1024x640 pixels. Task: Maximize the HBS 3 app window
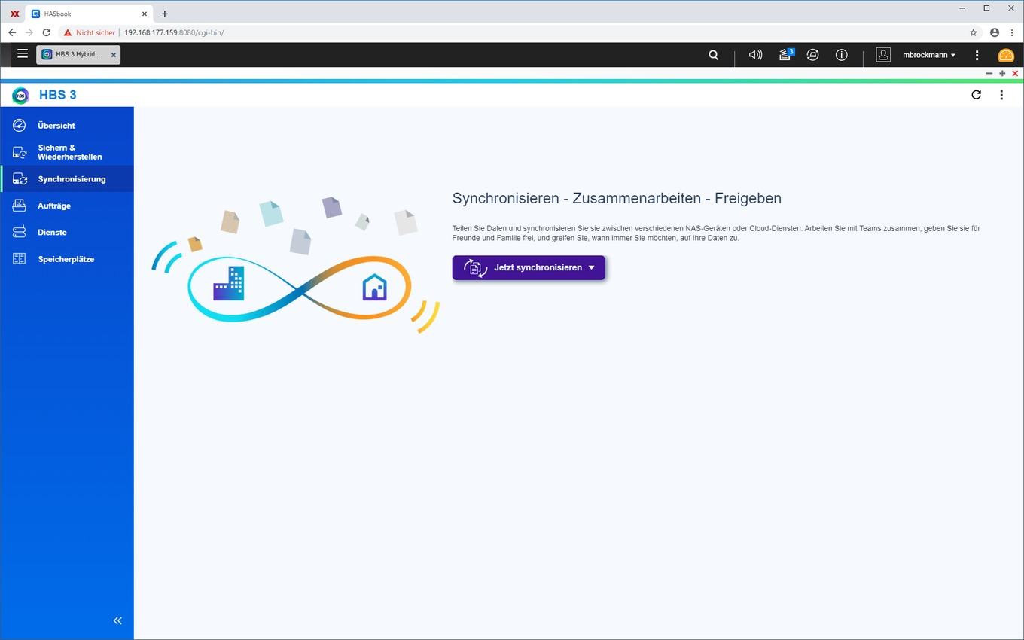coord(1002,73)
